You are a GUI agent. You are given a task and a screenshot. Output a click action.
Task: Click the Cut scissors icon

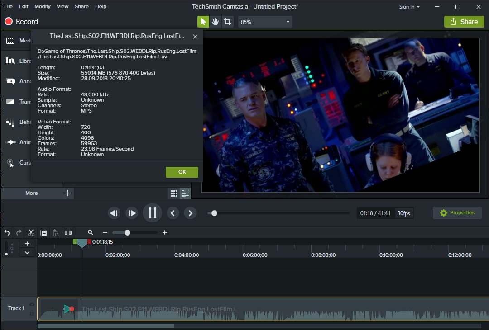(31, 232)
